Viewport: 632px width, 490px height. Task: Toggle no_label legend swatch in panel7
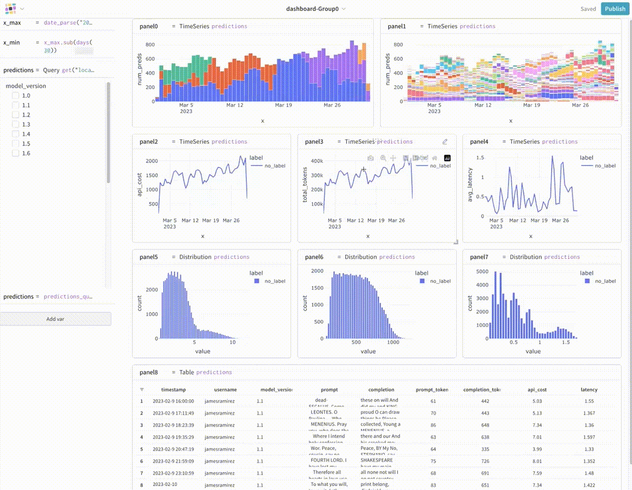click(587, 281)
